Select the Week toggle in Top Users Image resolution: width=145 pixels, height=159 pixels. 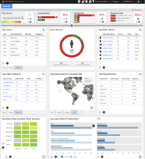(11, 68)
